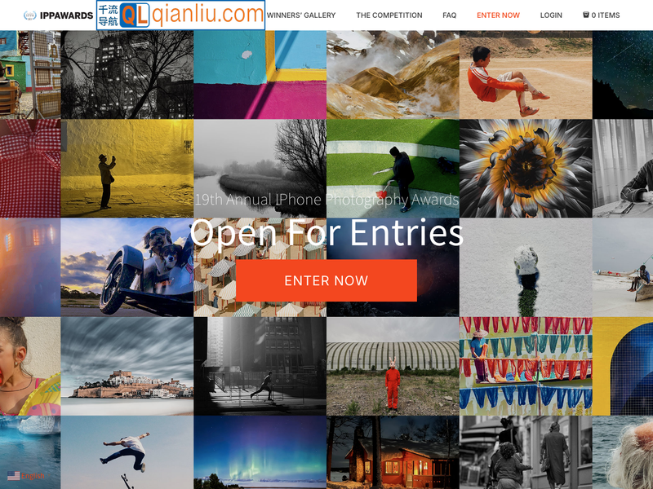Click the US flag language icon
653x489 pixels.
pos(13,476)
